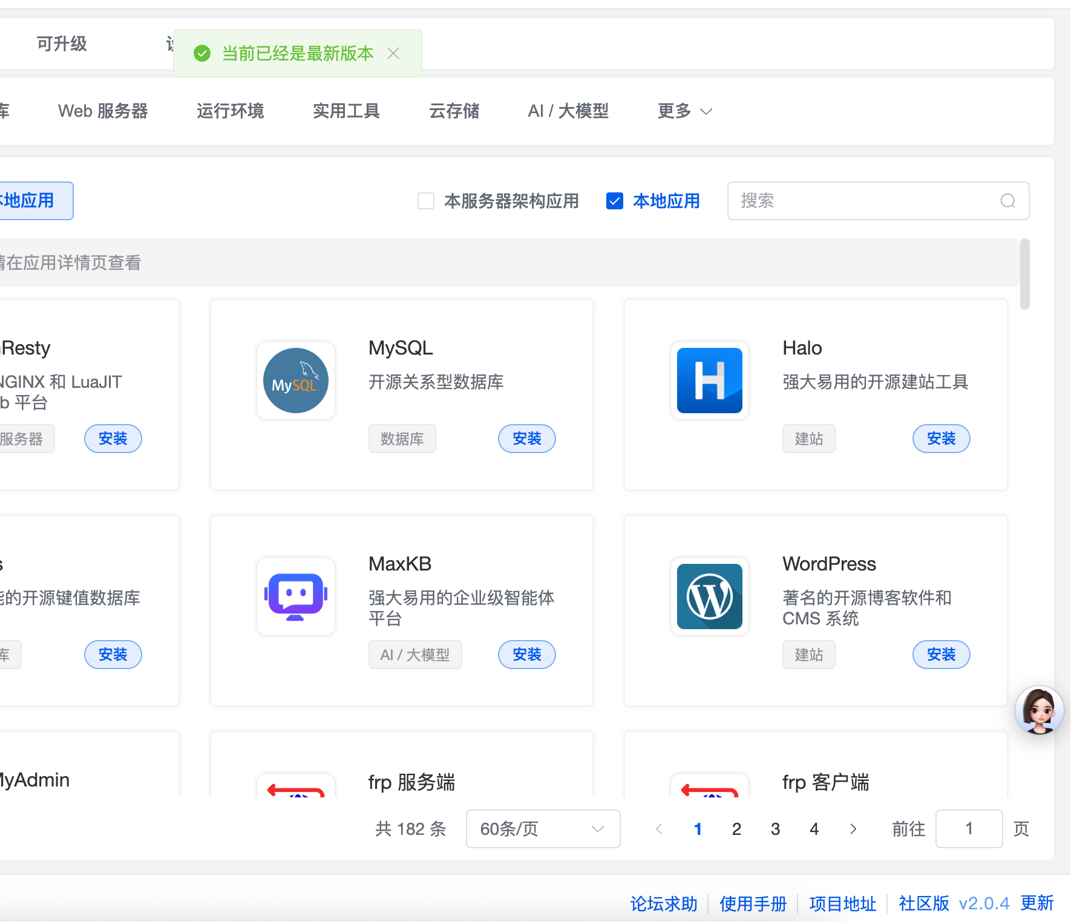Click the 搜索 input field
The width and height of the screenshot is (1071, 922).
point(878,201)
